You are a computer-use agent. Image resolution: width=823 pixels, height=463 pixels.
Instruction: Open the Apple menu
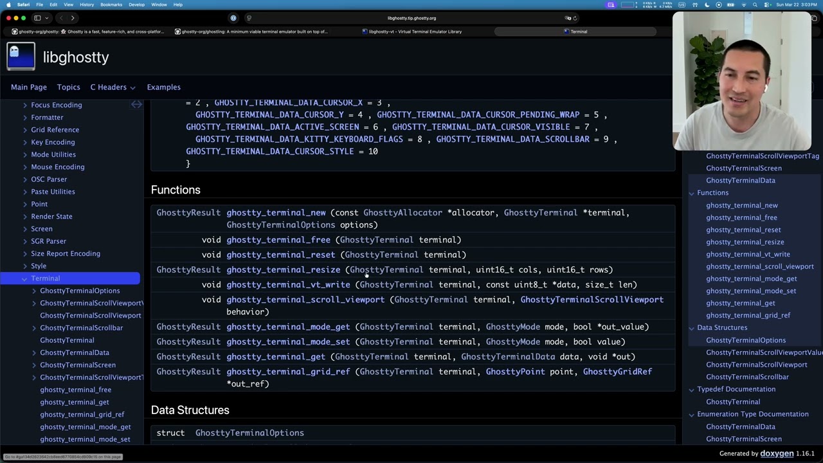click(8, 5)
